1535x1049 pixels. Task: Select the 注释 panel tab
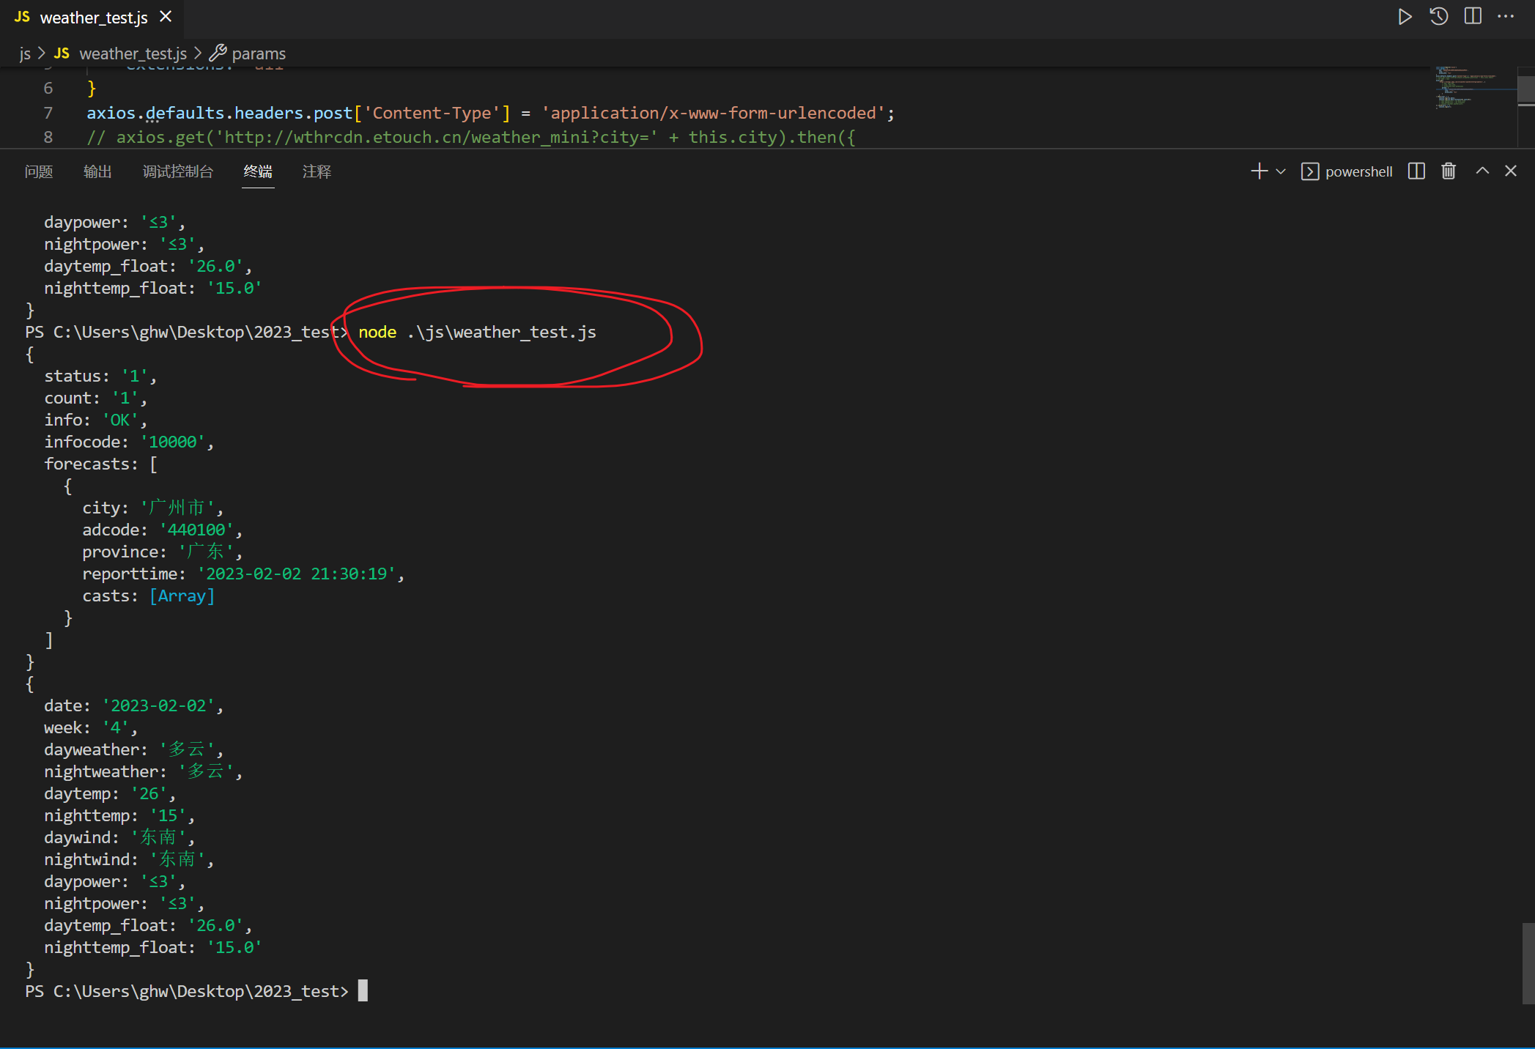click(x=317, y=171)
